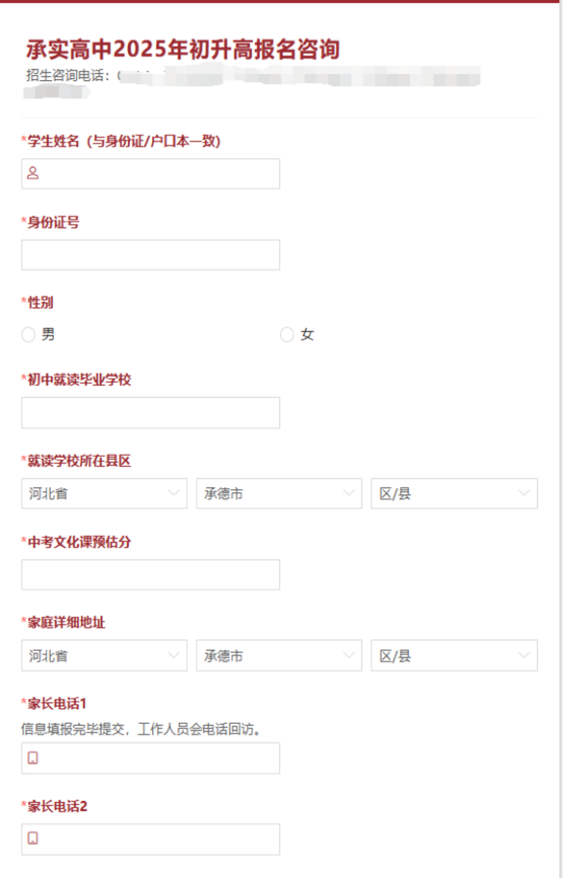Image resolution: width=563 pixels, height=878 pixels.
Task: Click the form title 承实高中2025年初升高报名咨询
Action: pos(183,49)
